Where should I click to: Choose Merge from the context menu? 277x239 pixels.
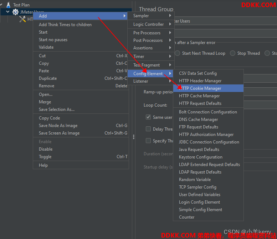click(81, 102)
